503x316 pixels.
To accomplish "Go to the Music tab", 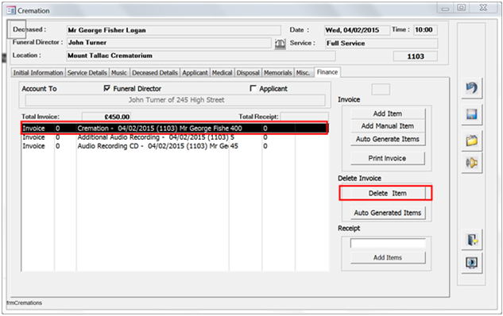I will pyautogui.click(x=119, y=73).
